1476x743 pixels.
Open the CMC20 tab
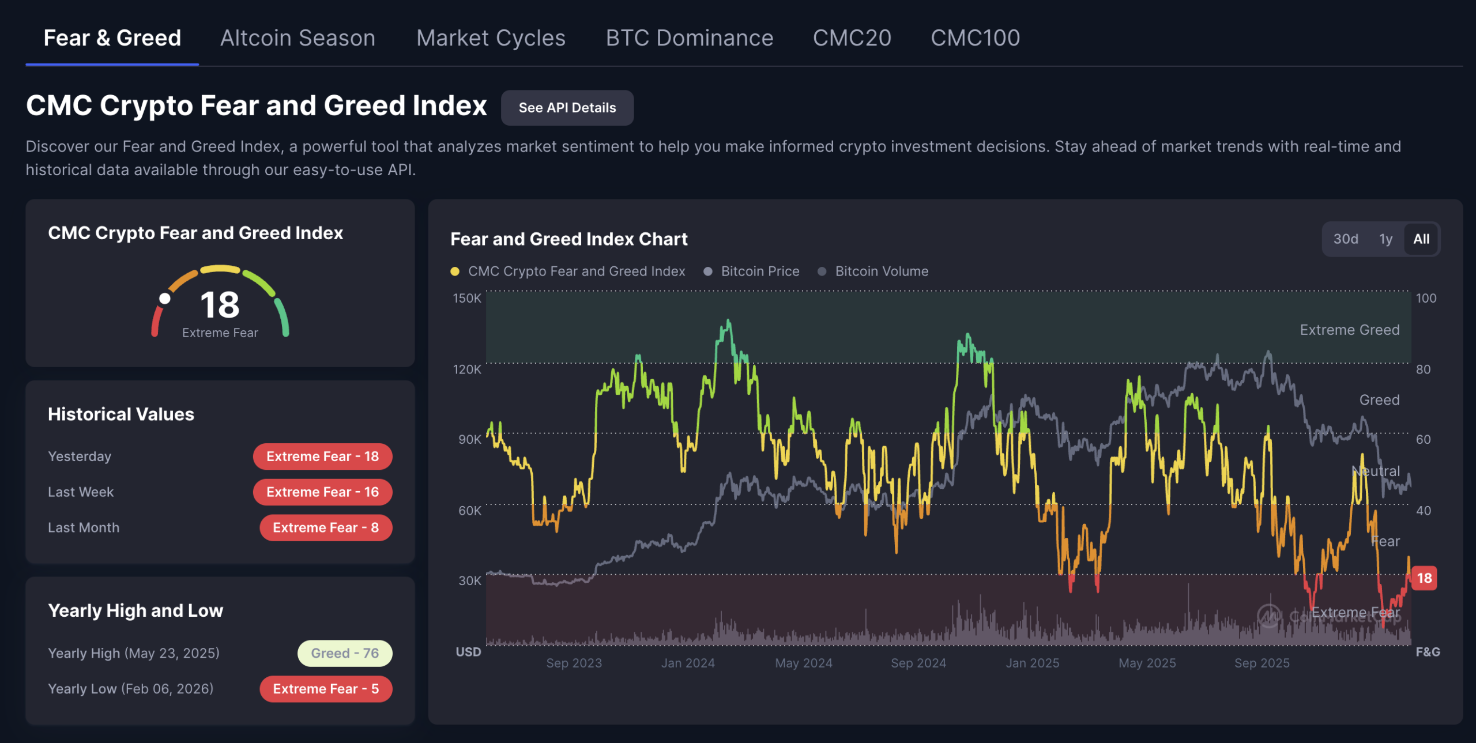pyautogui.click(x=852, y=38)
